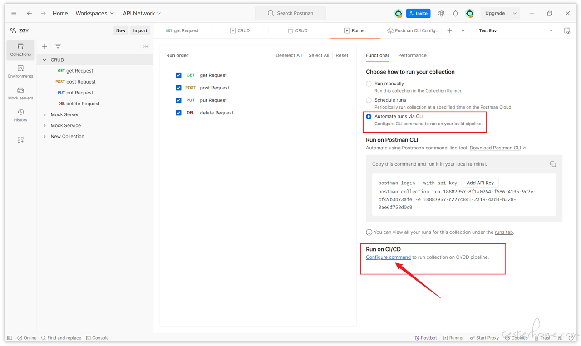Viewport: 581px width, 346px height.
Task: Click Deselect All in run order
Action: click(x=289, y=55)
